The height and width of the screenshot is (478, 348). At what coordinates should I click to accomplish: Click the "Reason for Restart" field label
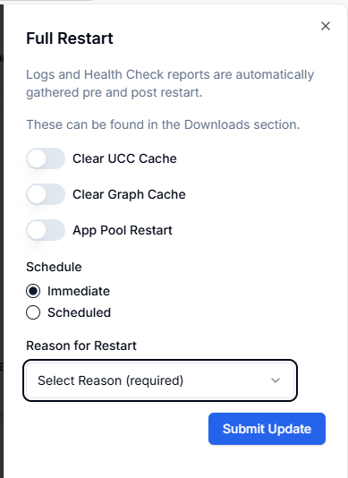tap(81, 346)
